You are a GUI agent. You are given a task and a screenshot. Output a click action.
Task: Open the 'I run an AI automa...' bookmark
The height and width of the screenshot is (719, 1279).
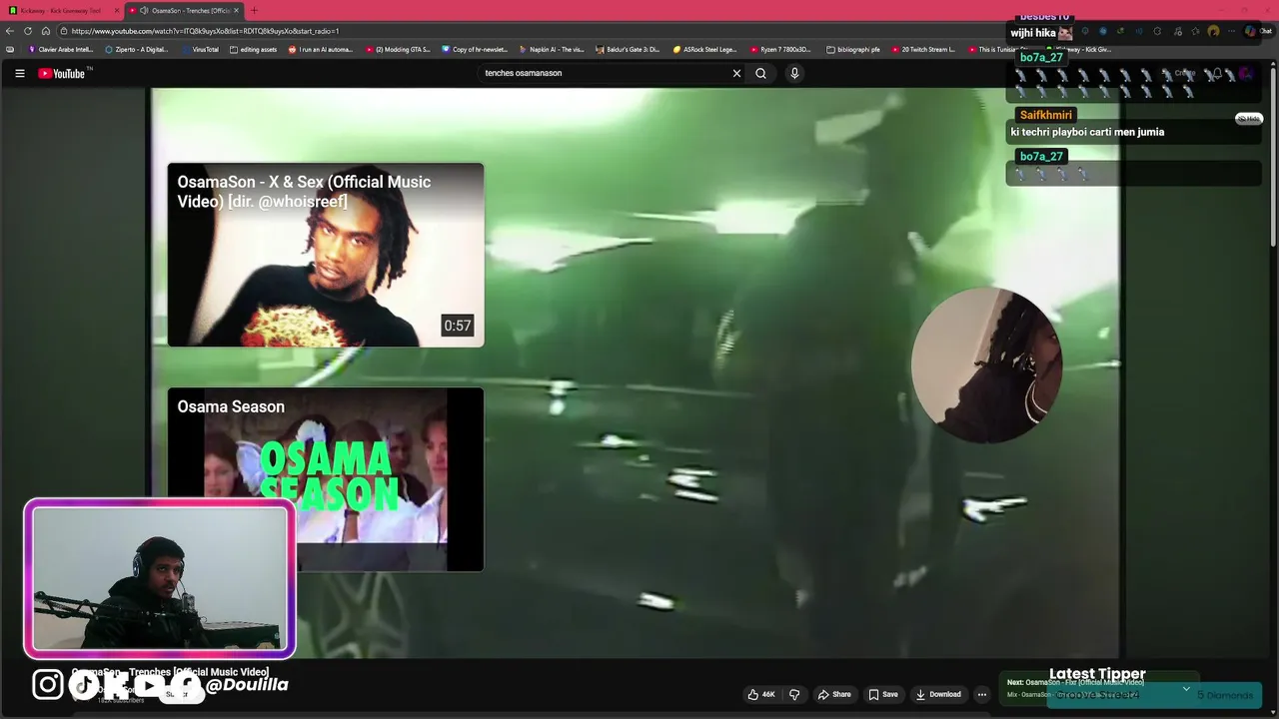321,49
